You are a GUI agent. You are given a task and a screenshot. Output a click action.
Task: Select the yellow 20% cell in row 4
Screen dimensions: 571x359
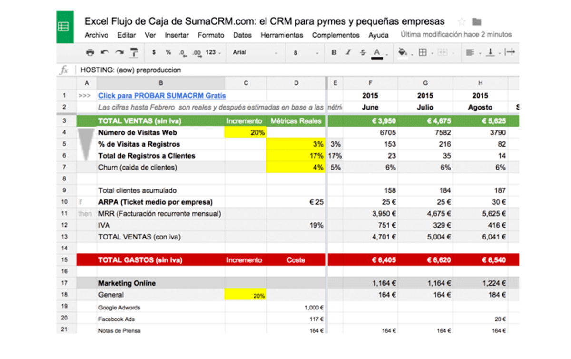pyautogui.click(x=246, y=132)
